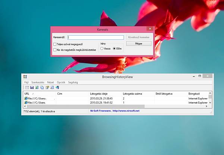Click the Properties toolbar icon

click(x=47, y=87)
